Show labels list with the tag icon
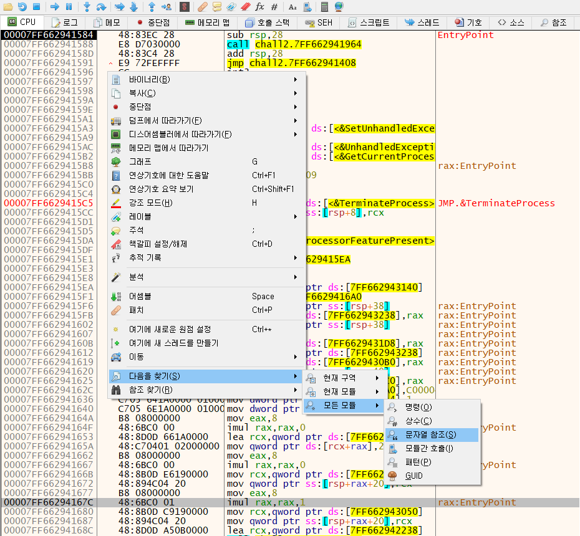Image resolution: width=580 pixels, height=536 pixels. [x=231, y=7]
